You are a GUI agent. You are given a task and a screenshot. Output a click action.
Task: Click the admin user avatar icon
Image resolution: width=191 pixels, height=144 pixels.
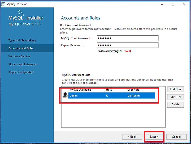point(65,95)
